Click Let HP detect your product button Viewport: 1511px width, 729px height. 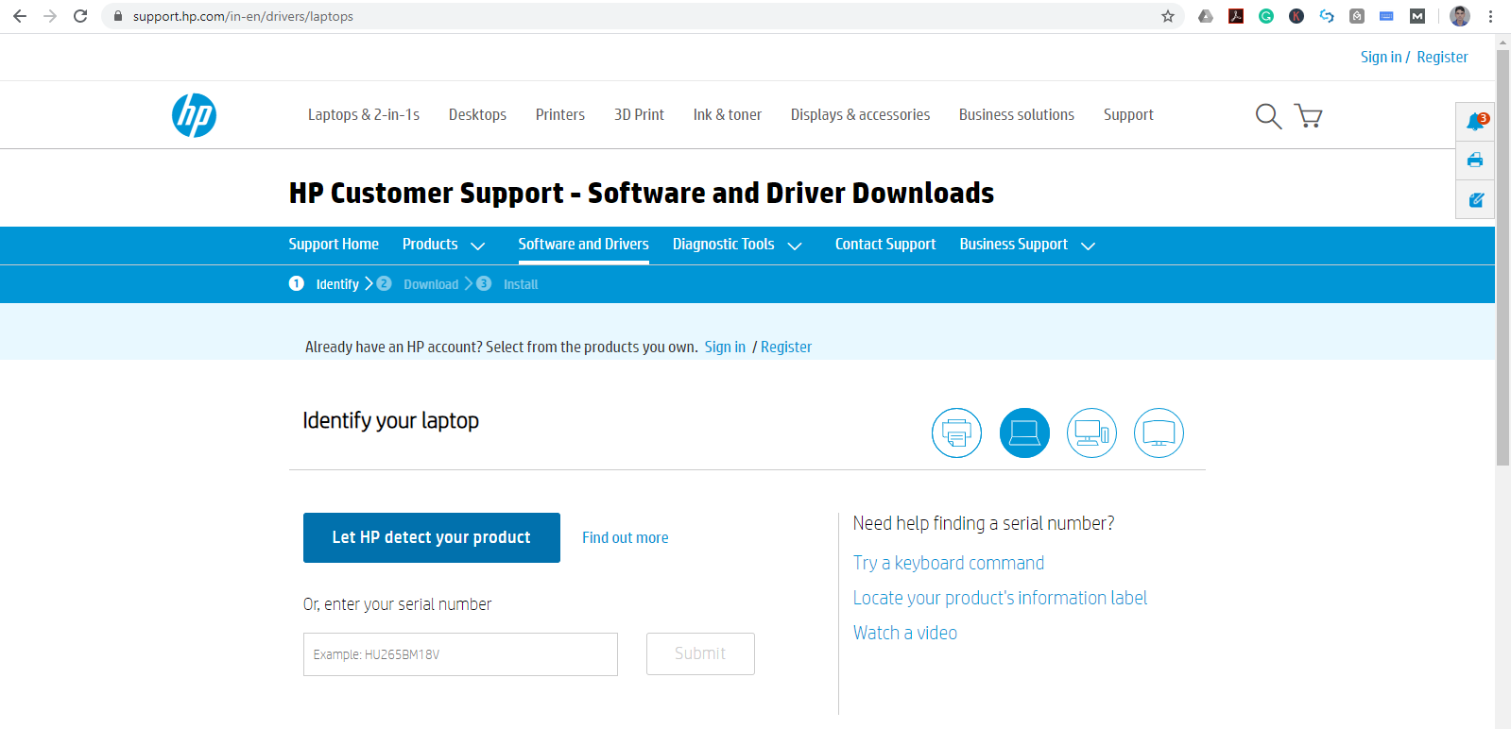pos(432,537)
